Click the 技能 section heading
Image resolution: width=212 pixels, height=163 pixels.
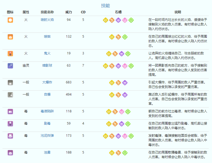pyautogui.click(x=106, y=6)
